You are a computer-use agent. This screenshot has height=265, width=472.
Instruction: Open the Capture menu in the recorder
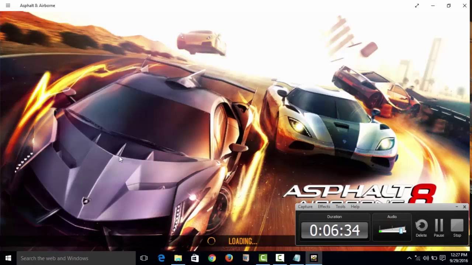pyautogui.click(x=305, y=206)
